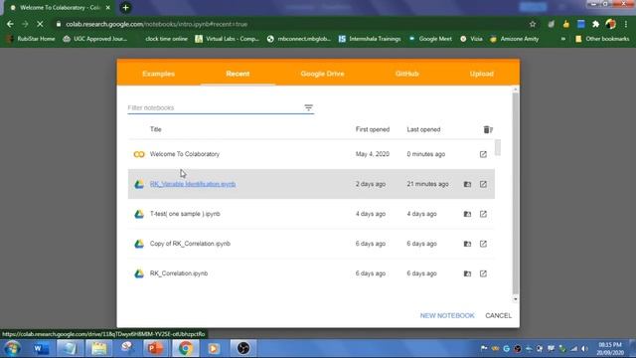The width and height of the screenshot is (636, 358).
Task: Open the GitHub tab
Action: coord(406,74)
